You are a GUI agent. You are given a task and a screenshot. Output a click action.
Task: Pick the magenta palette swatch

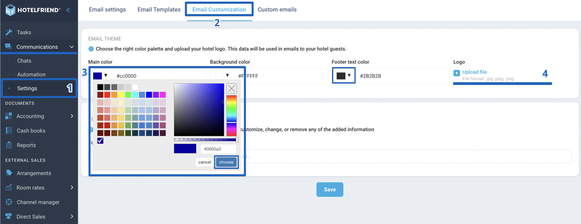point(163,95)
